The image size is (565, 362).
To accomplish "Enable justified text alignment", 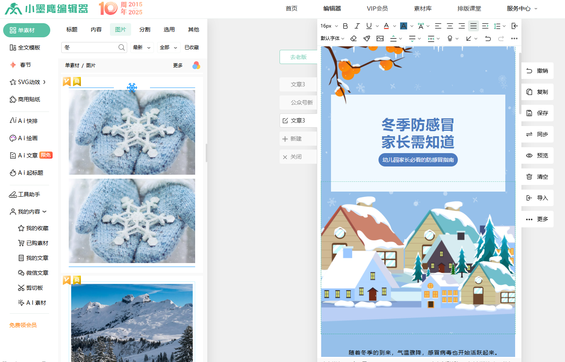I will [474, 26].
